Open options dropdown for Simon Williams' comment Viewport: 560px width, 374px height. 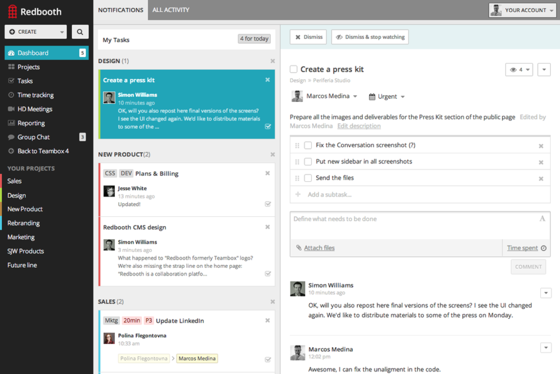coord(546,293)
